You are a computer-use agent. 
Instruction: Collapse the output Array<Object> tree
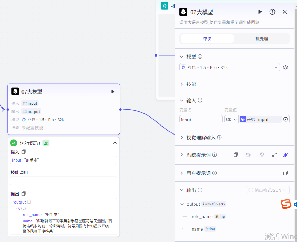(x=183, y=204)
